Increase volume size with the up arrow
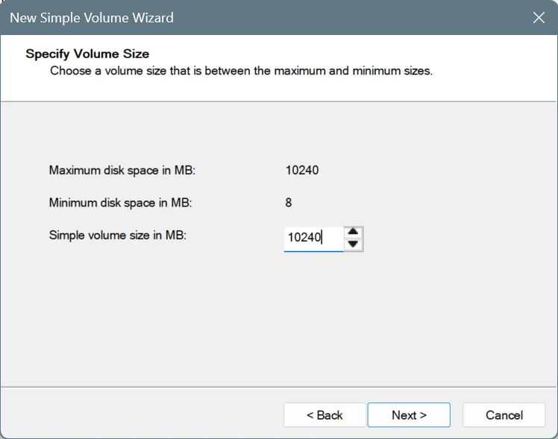558x439 pixels. click(x=353, y=232)
